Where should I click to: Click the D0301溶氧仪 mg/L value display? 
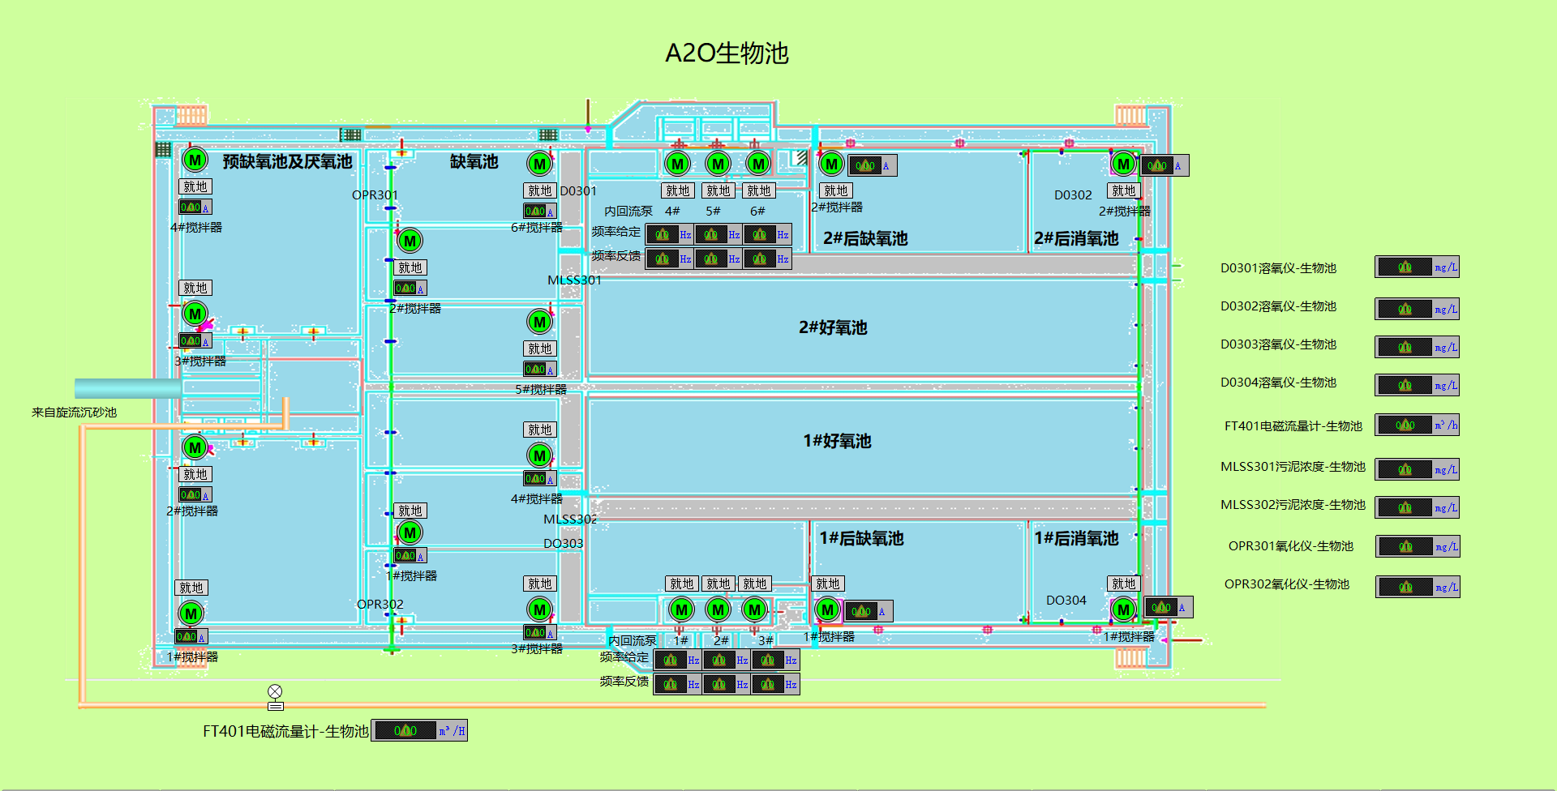point(1415,267)
